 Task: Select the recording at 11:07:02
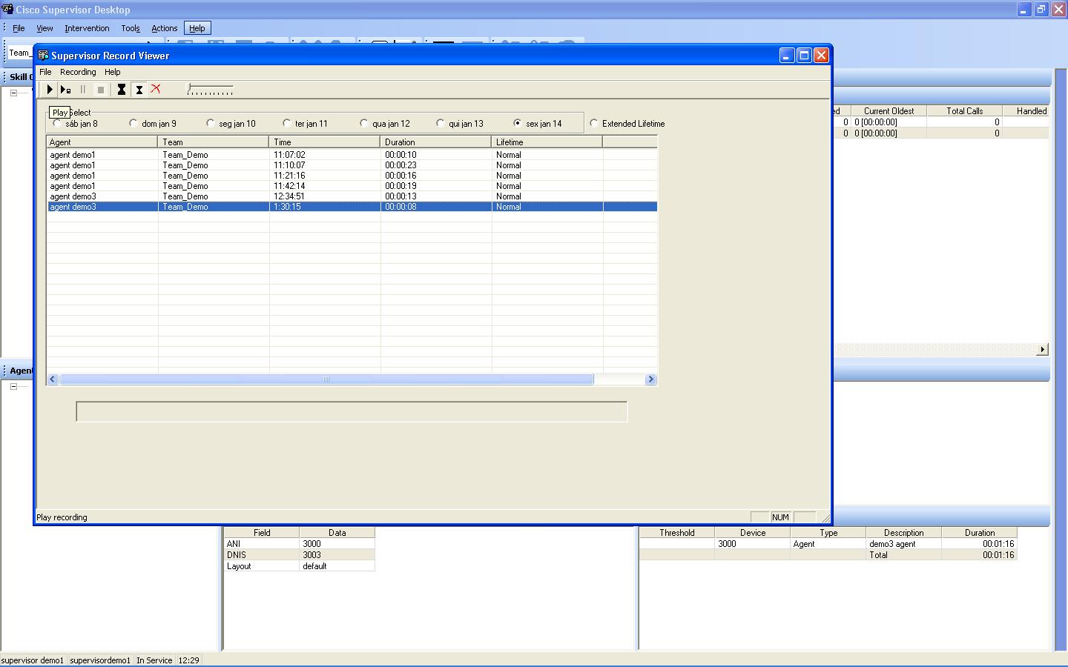tap(352, 155)
